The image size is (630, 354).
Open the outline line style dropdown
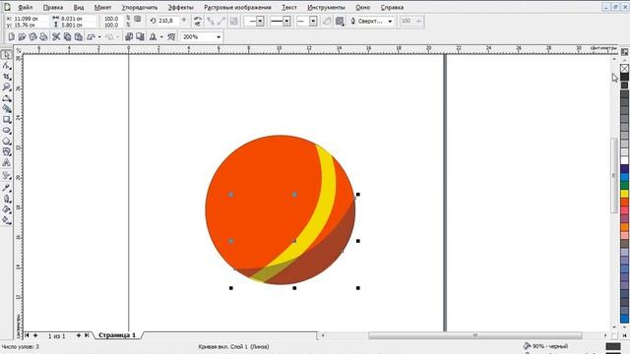pyautogui.click(x=286, y=21)
